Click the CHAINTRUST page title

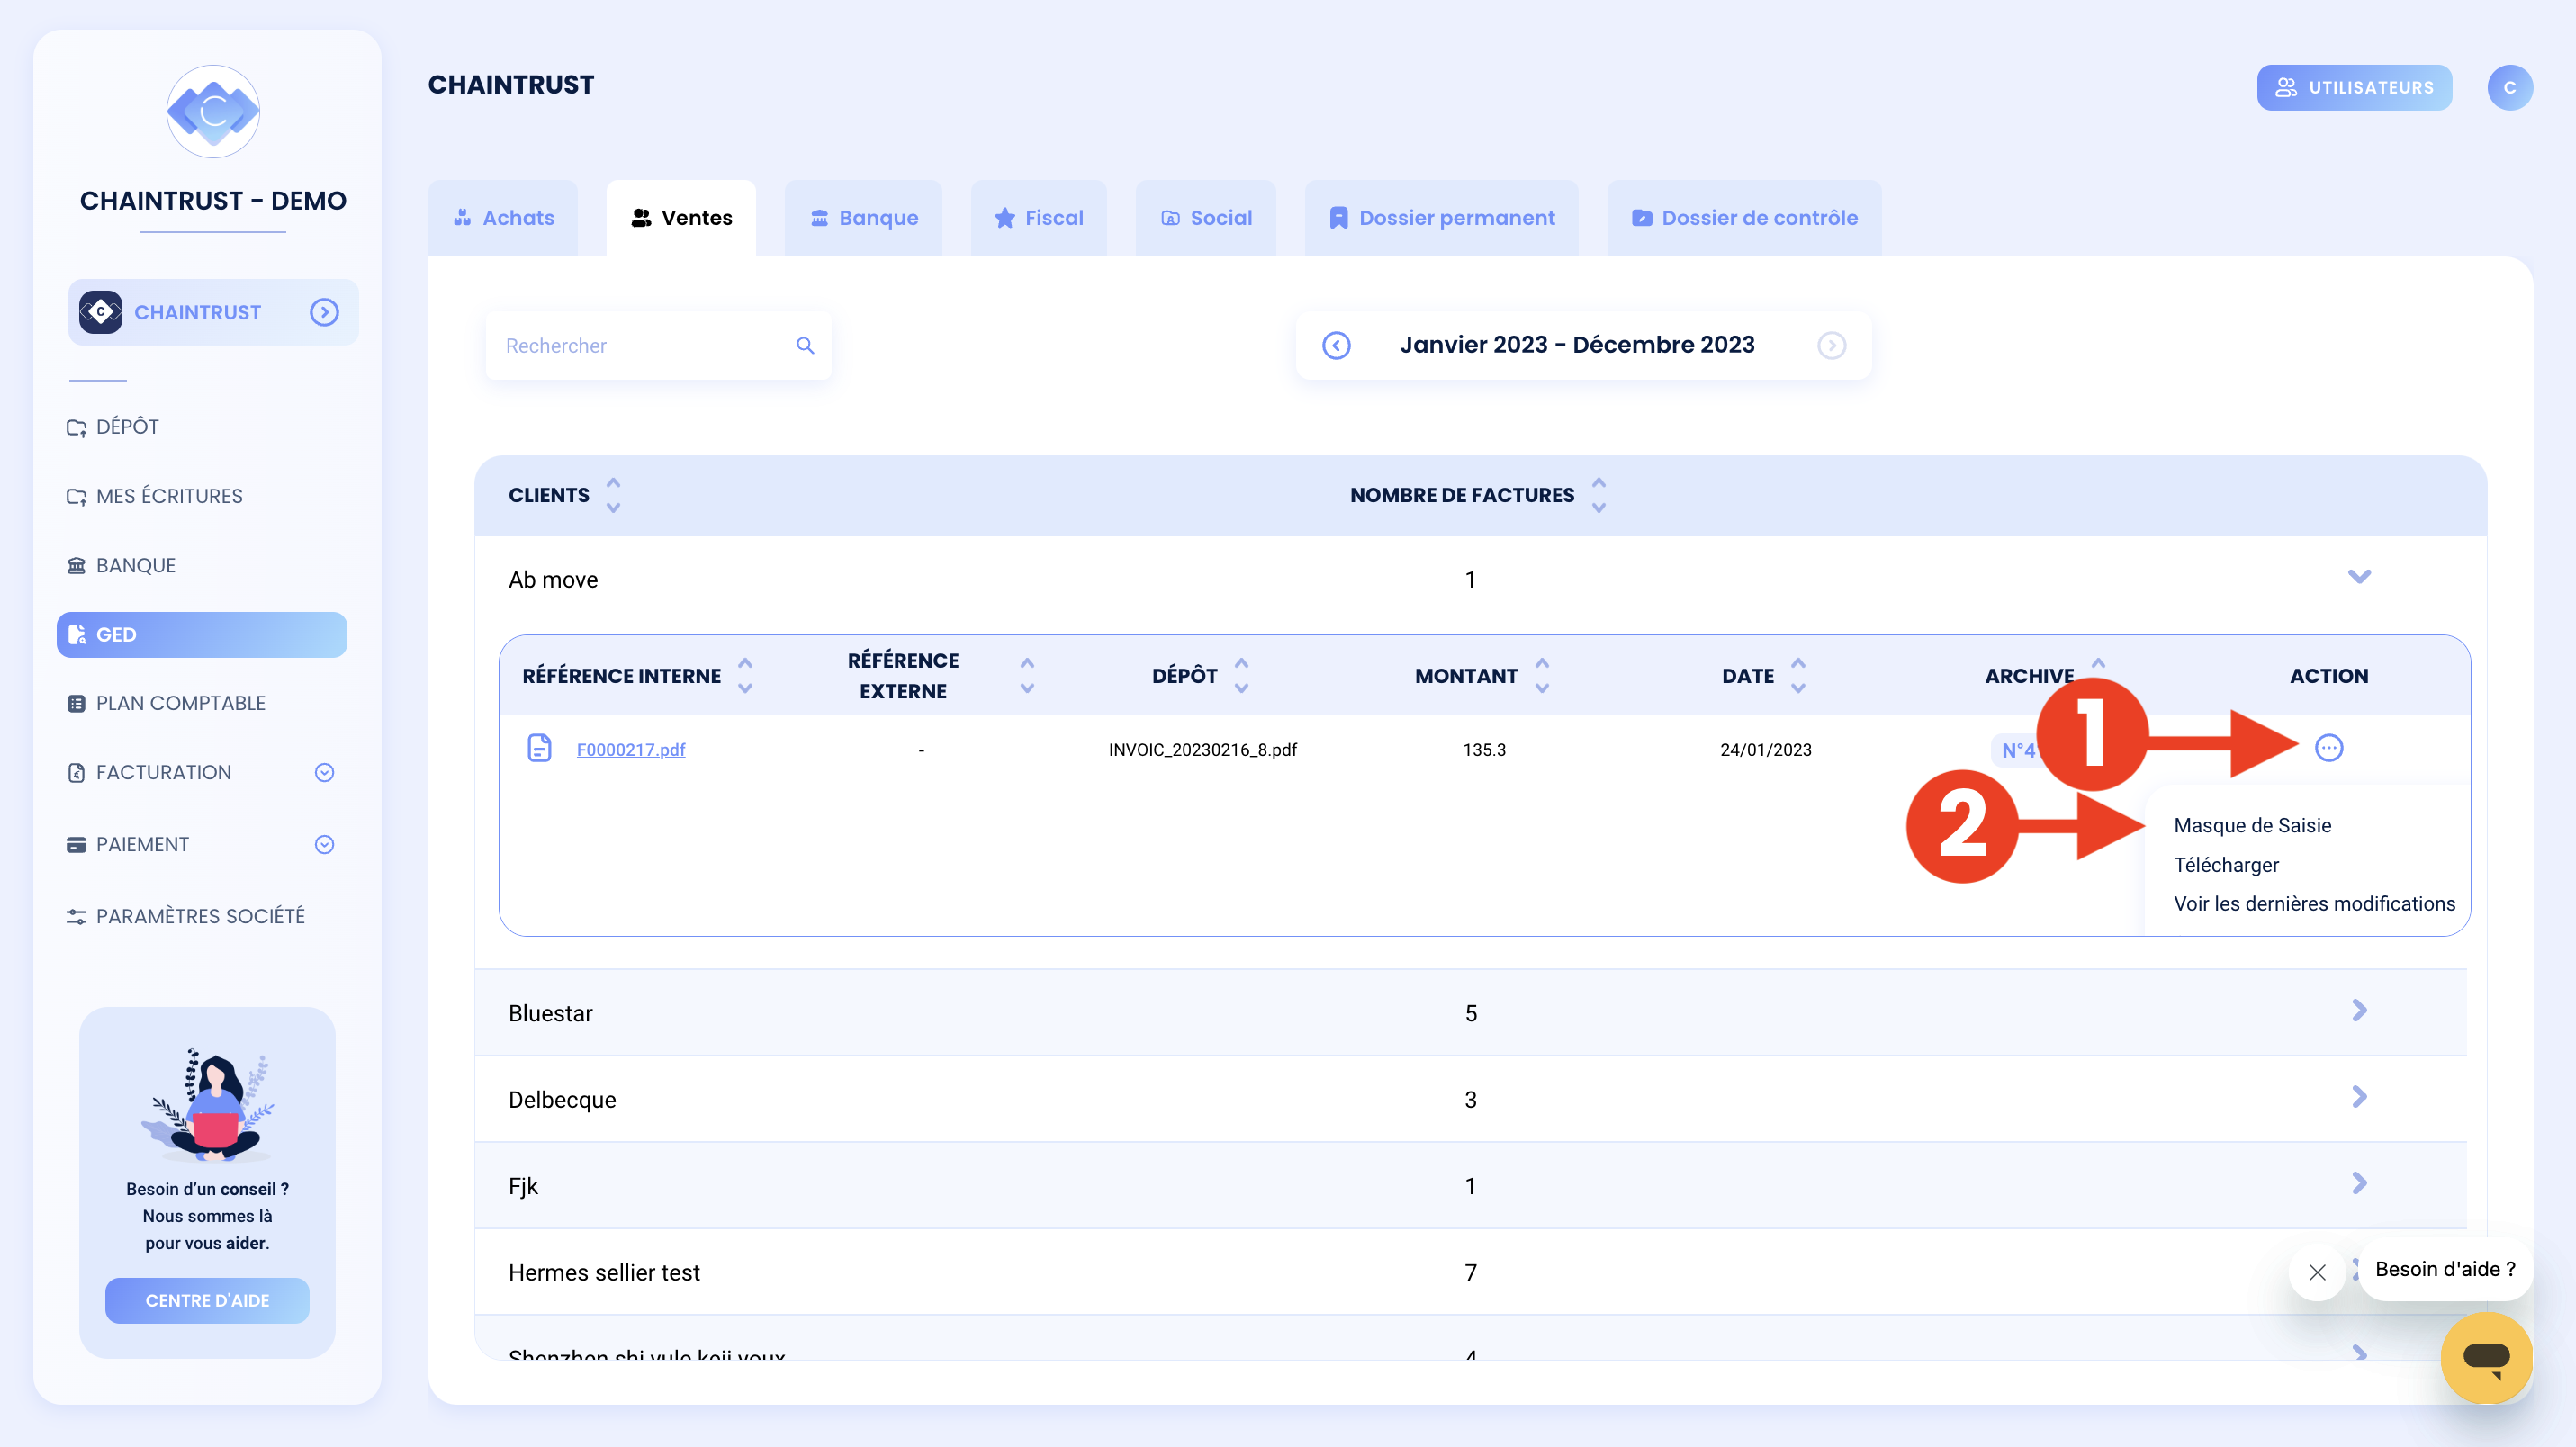(x=511, y=85)
